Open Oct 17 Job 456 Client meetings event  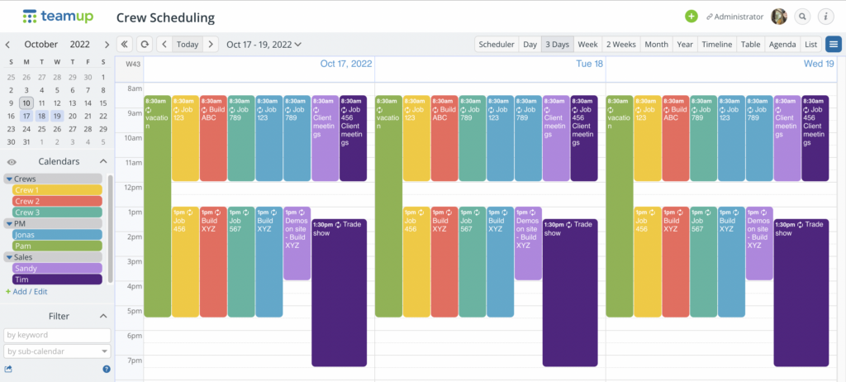(x=353, y=138)
